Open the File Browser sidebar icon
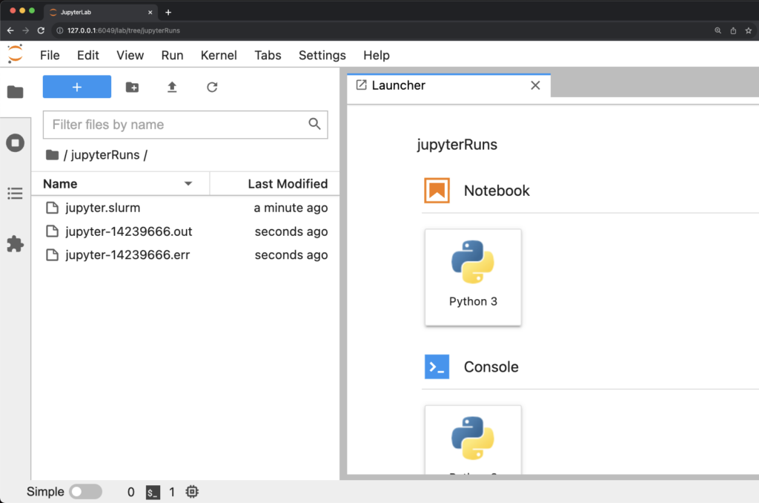The width and height of the screenshot is (759, 503). [x=15, y=91]
